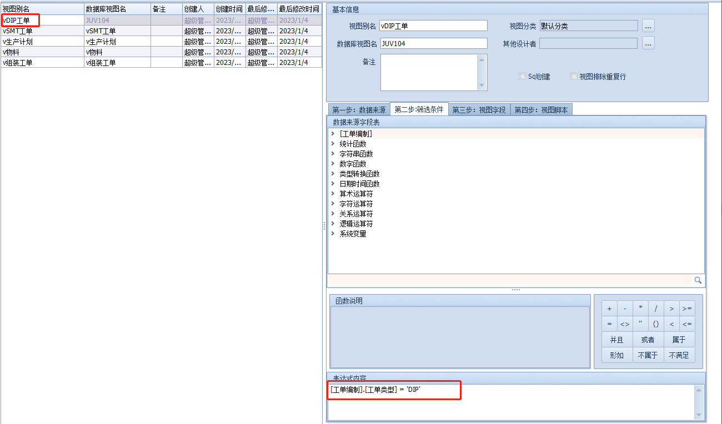Click the search magnifier icon in field list
The width and height of the screenshot is (722, 424).
(x=698, y=280)
